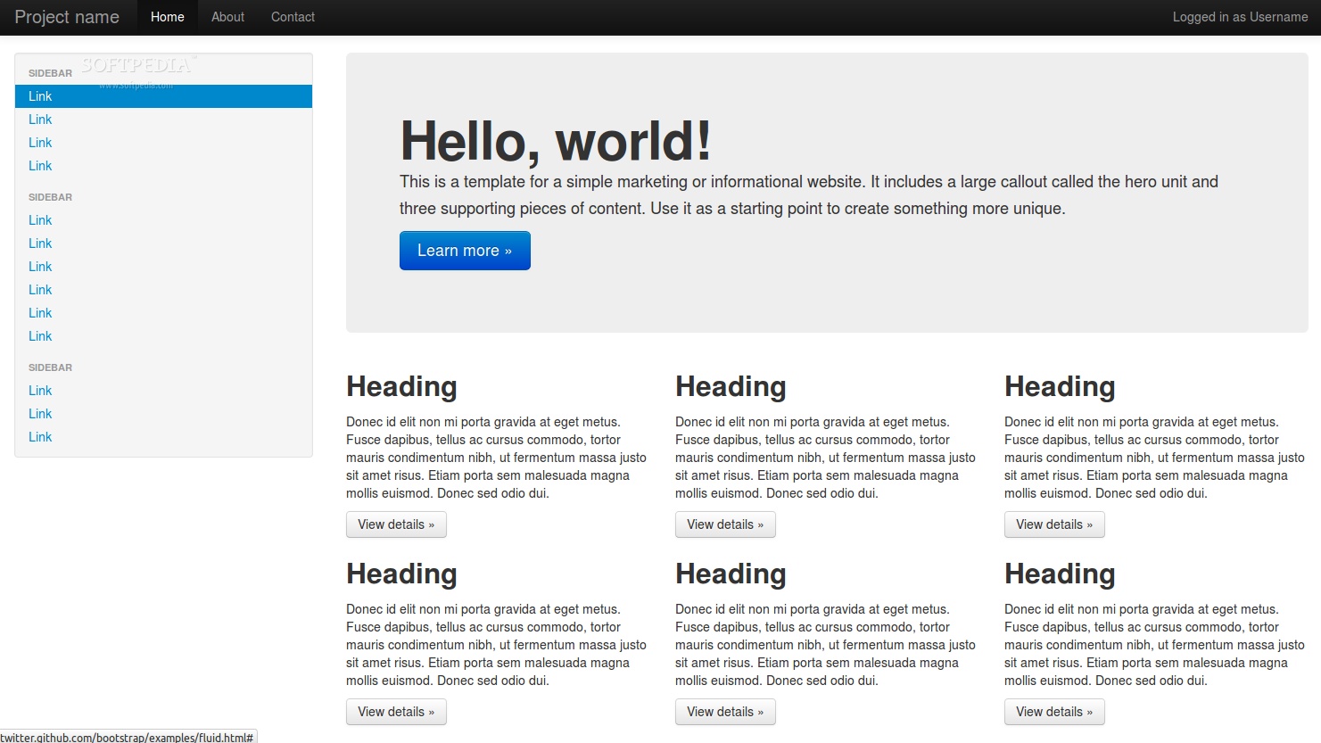Click the first Link under second SIDEBAR group
The width and height of the screenshot is (1321, 743).
tap(40, 219)
